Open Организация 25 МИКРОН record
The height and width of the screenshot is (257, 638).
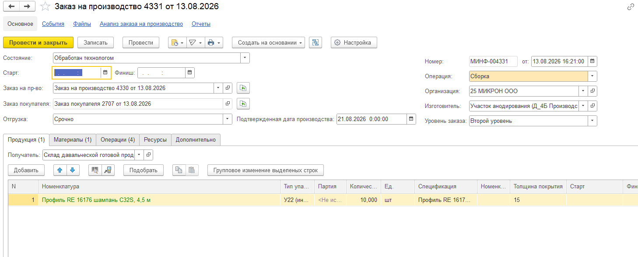592,91
